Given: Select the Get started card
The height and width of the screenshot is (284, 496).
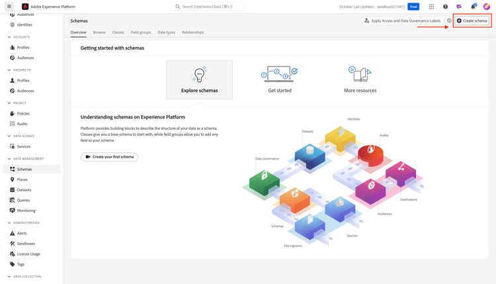Looking at the screenshot, I should pos(280,80).
